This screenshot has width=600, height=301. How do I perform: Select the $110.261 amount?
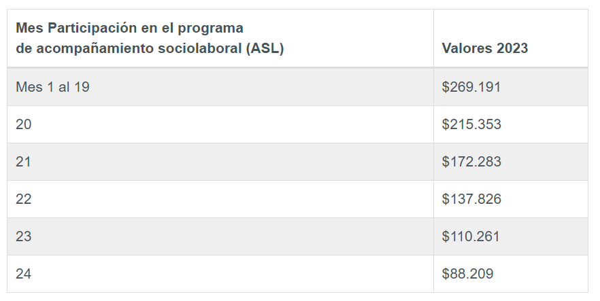click(x=471, y=236)
